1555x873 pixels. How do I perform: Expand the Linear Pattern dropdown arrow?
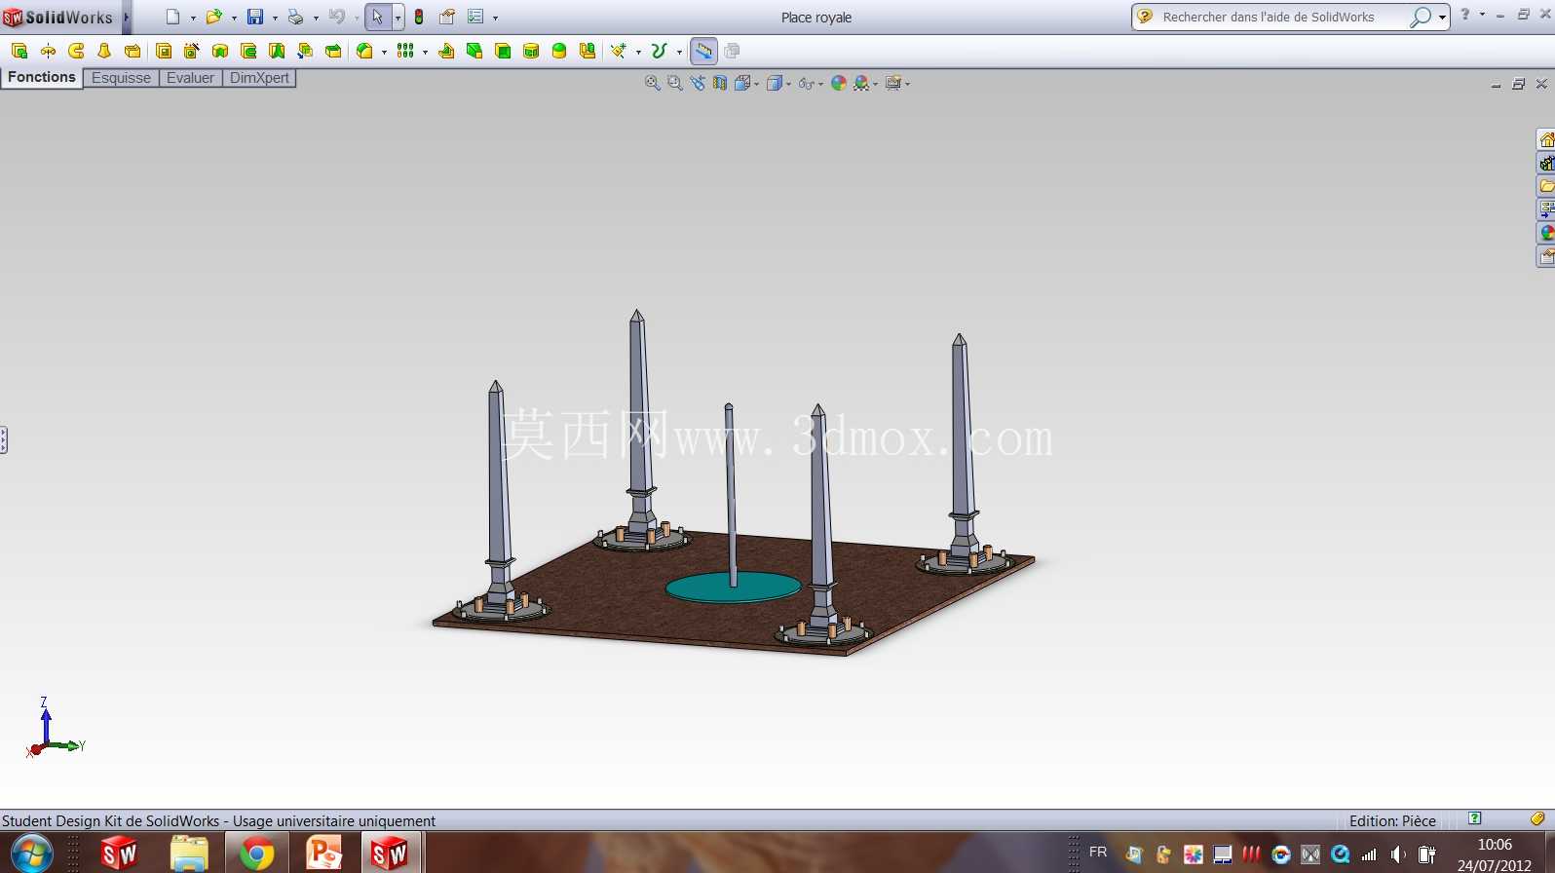point(425,52)
